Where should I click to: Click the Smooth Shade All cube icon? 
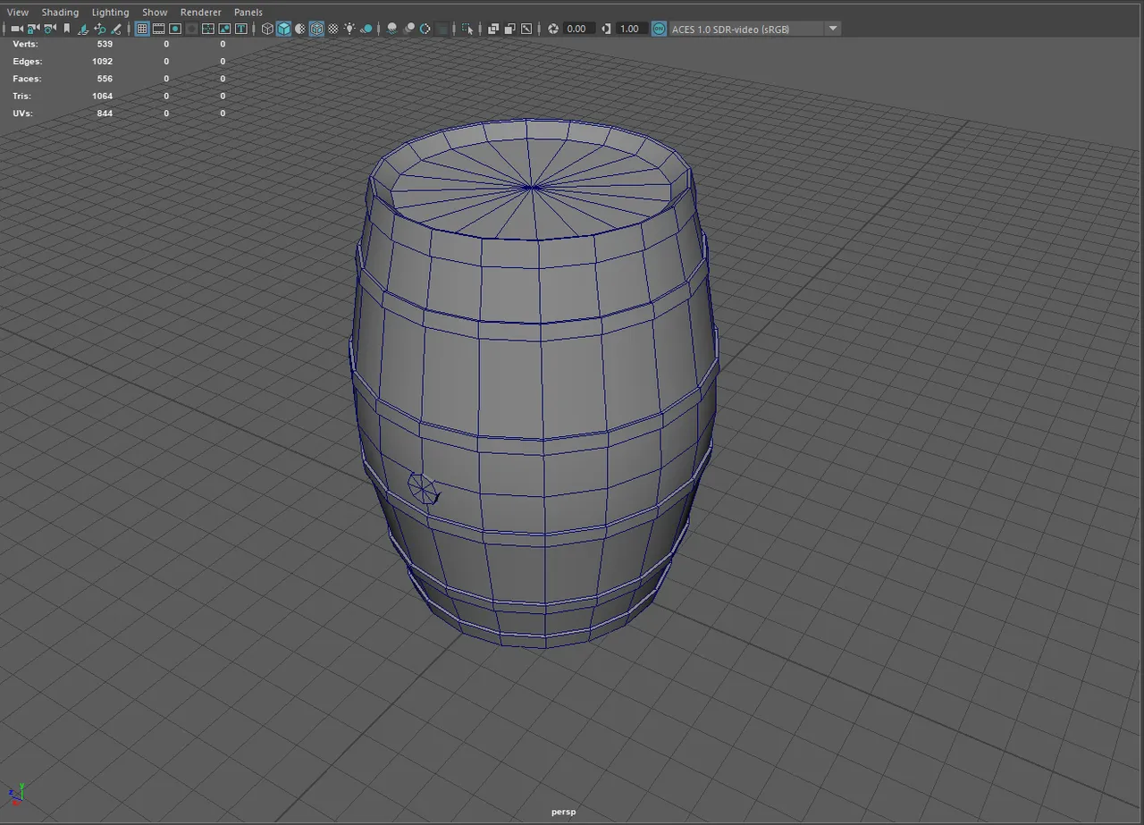click(x=283, y=29)
